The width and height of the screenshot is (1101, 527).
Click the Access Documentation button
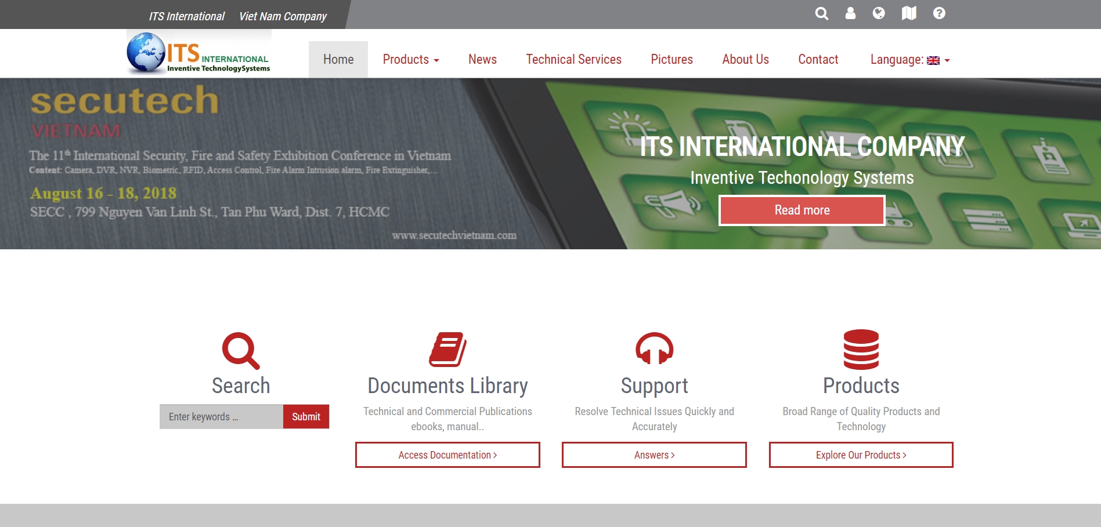coord(447,455)
